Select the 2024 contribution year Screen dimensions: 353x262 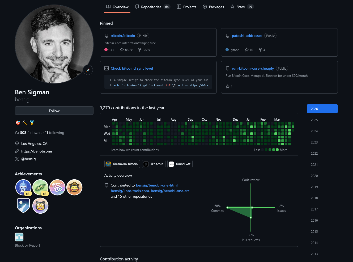322,131
